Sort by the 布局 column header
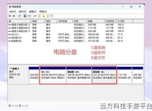152x111 pixels. click(38, 21)
